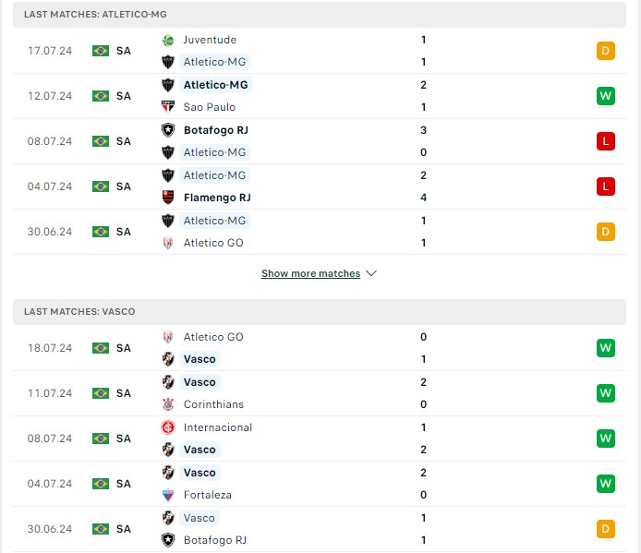The width and height of the screenshot is (641, 553).
Task: Select the green W badge for Sao Paulo match
Action: [605, 96]
